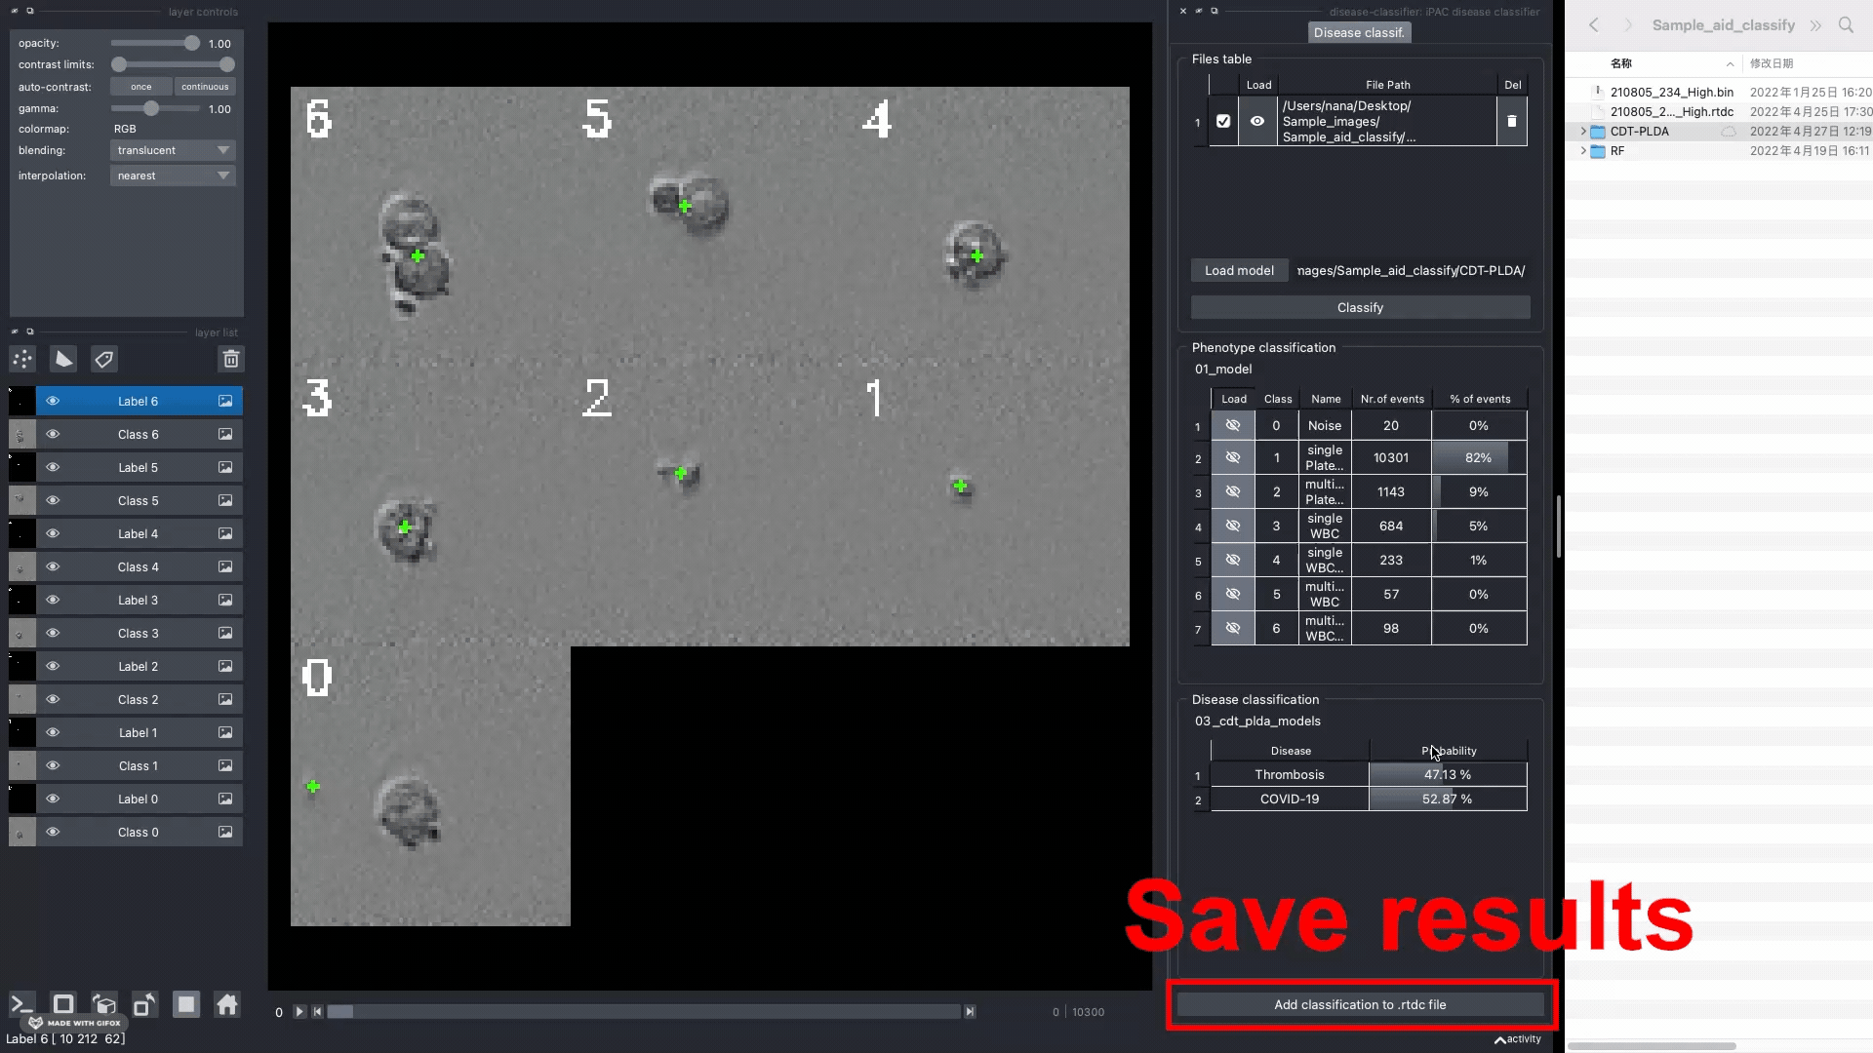Select the Label 3 layer

138,600
